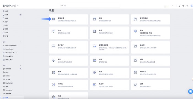
Task: Open the brand assets card
Action: point(151,85)
